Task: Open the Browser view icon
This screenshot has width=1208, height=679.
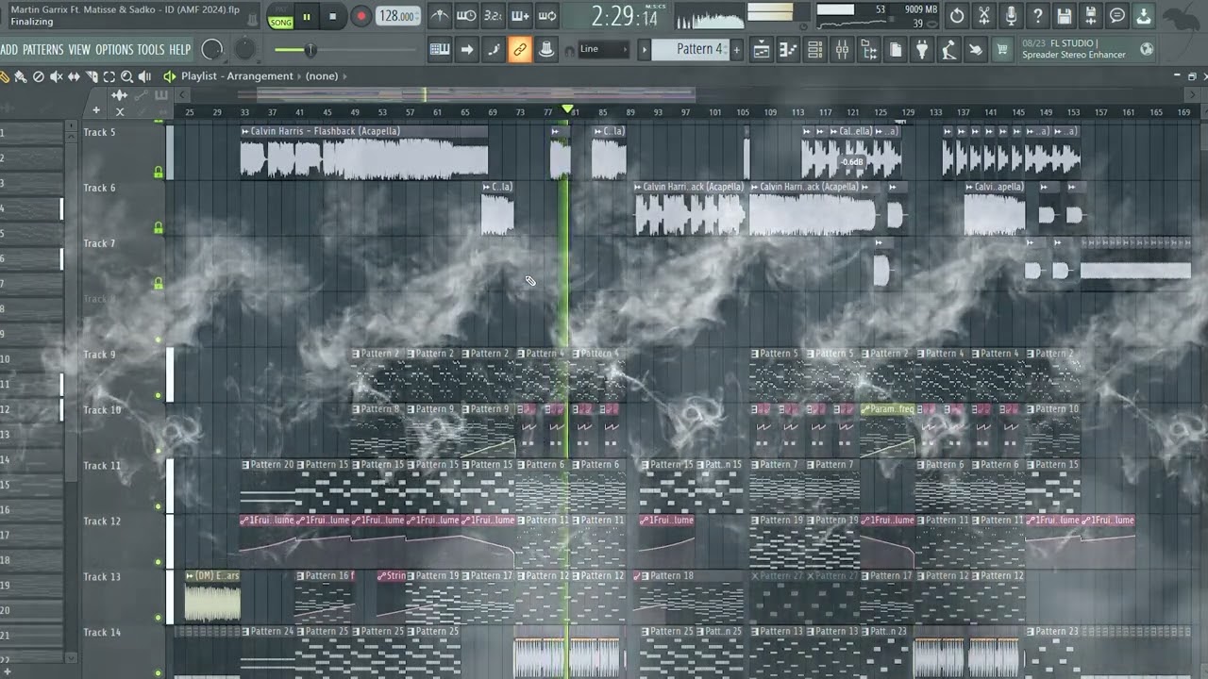Action: (x=868, y=49)
